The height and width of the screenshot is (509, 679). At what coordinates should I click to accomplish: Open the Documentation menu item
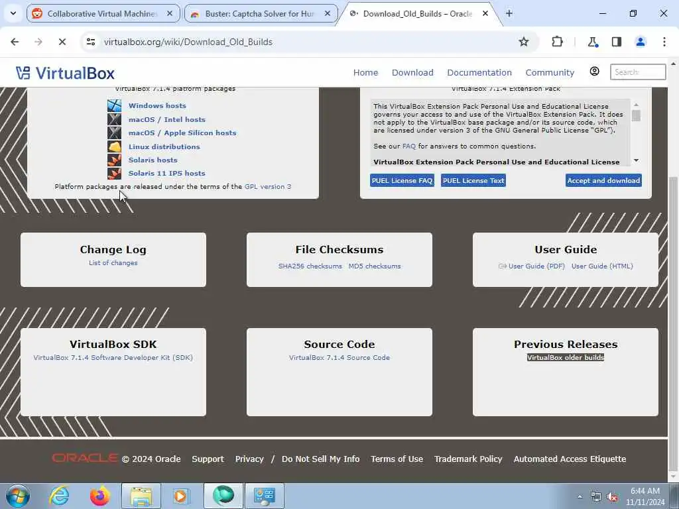479,72
